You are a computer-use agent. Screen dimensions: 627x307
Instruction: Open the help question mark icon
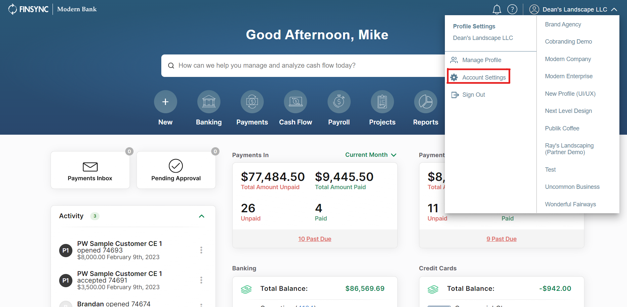512,10
